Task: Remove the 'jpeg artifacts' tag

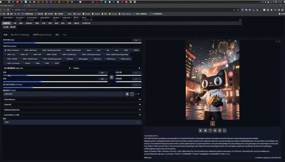Action: point(51,18)
